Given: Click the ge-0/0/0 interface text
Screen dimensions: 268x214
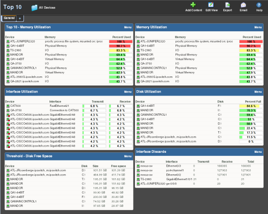Looking at the screenshot, I should pos(172,184).
